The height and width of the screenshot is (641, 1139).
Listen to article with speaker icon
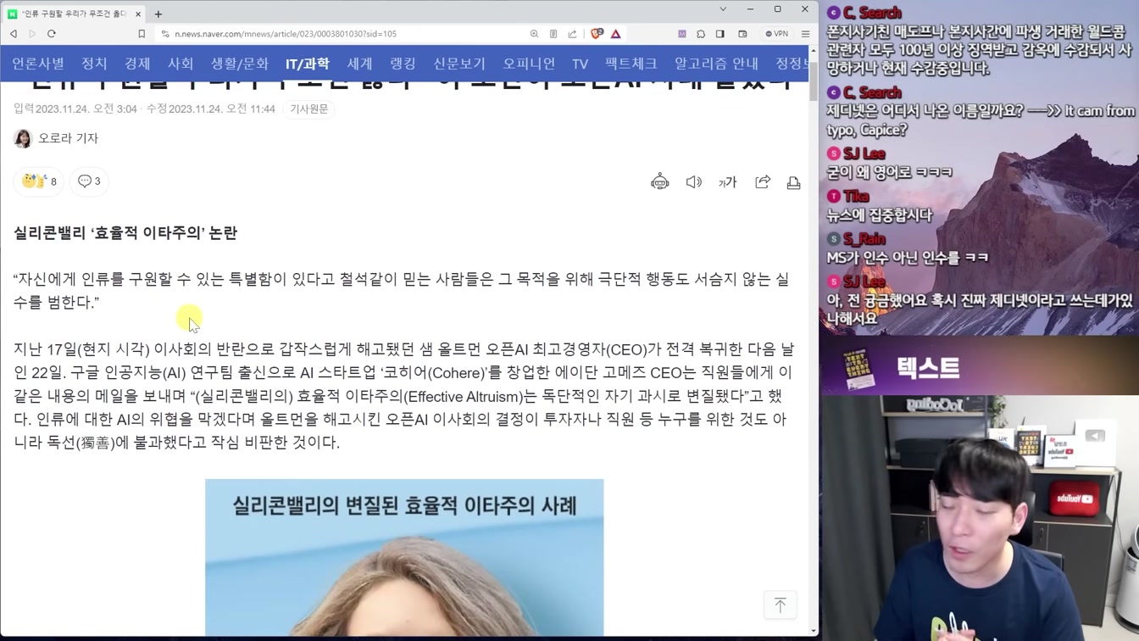pyautogui.click(x=694, y=182)
